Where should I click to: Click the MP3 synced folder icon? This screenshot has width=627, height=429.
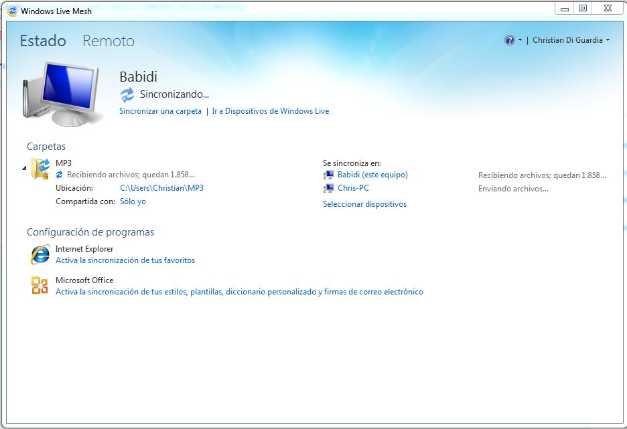pyautogui.click(x=40, y=169)
